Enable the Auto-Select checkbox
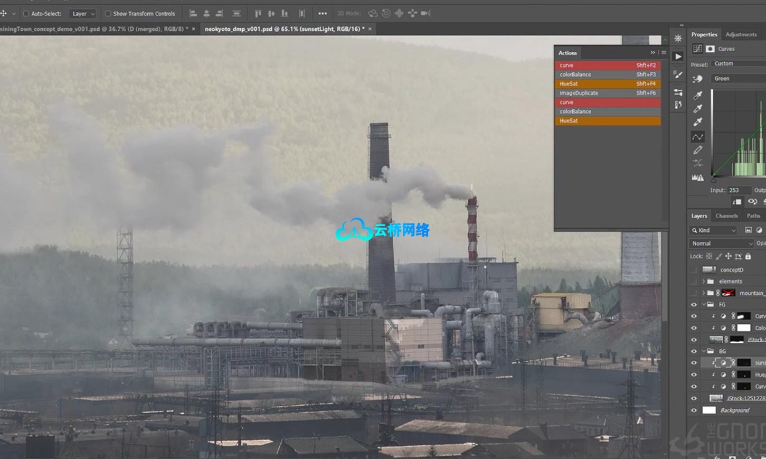The image size is (766, 459). click(26, 14)
